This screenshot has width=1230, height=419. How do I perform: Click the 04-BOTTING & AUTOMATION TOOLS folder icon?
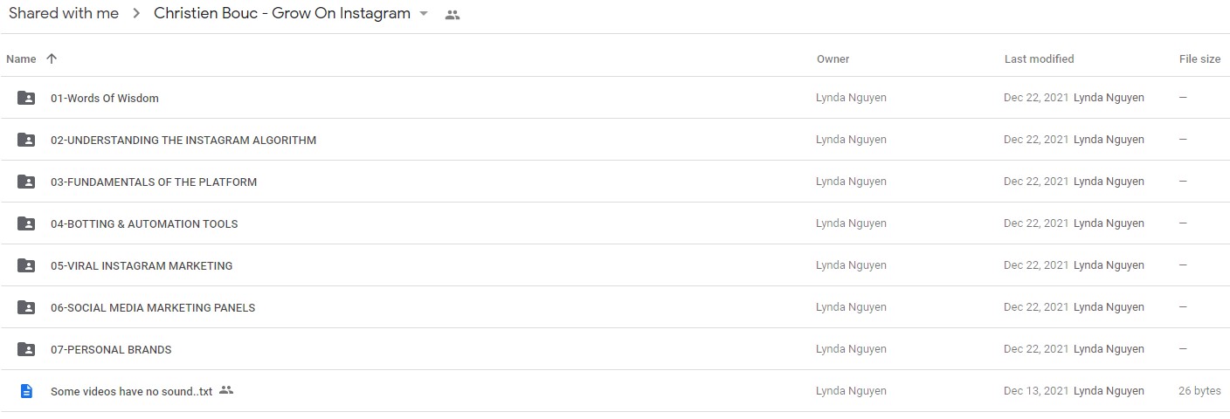[x=26, y=223]
